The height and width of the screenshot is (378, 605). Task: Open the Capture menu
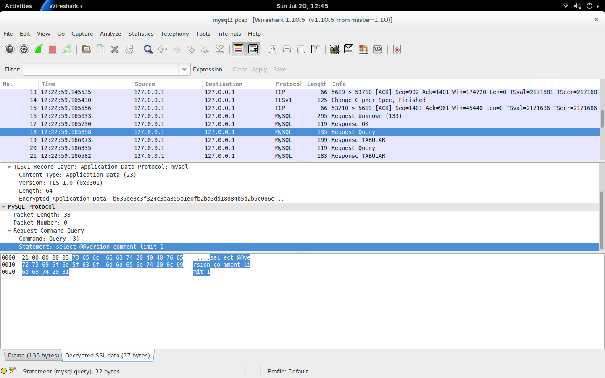tap(82, 34)
